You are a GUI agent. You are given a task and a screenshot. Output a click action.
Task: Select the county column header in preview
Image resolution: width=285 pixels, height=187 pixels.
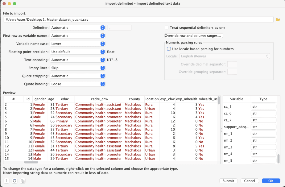click(x=134, y=99)
